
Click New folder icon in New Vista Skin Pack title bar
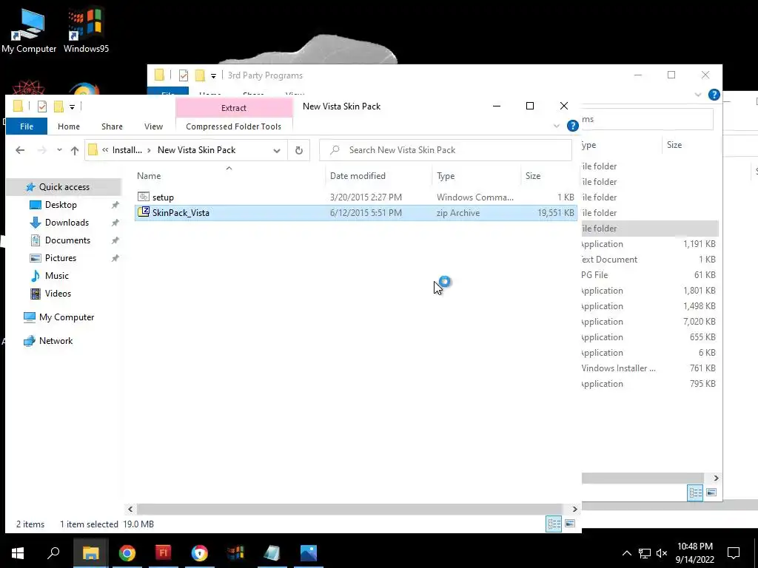coord(58,106)
